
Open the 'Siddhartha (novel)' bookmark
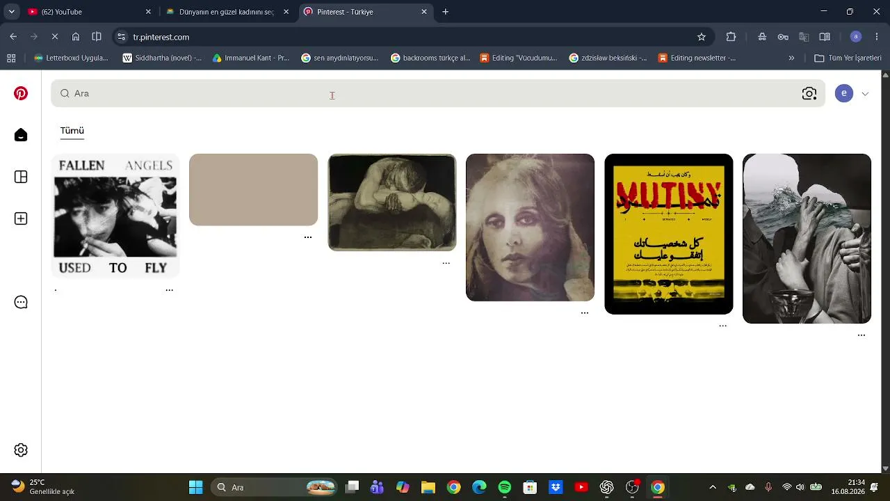[162, 58]
